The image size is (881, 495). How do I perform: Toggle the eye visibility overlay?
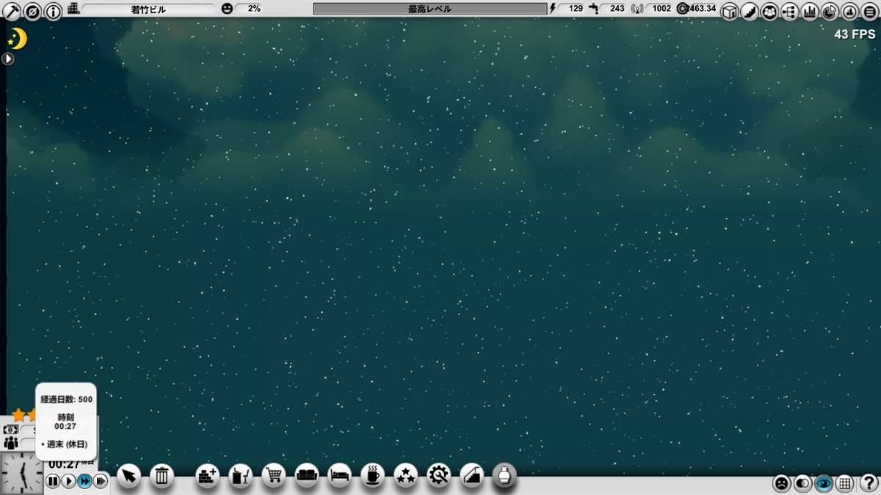[x=824, y=483]
